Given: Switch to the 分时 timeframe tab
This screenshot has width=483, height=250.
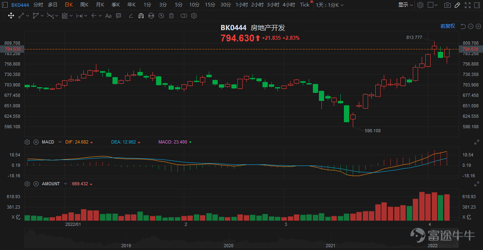Looking at the screenshot, I should coord(38,5).
